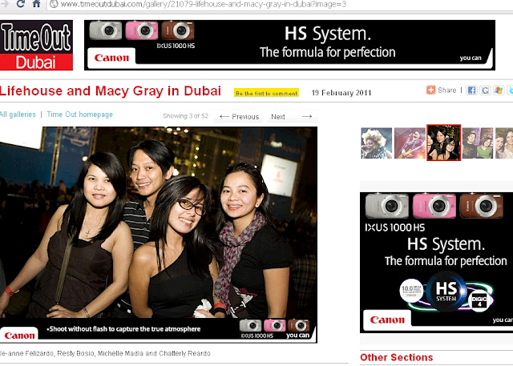Click the Canon logo in sidebar ad
The height and width of the screenshot is (366, 513).
click(387, 320)
